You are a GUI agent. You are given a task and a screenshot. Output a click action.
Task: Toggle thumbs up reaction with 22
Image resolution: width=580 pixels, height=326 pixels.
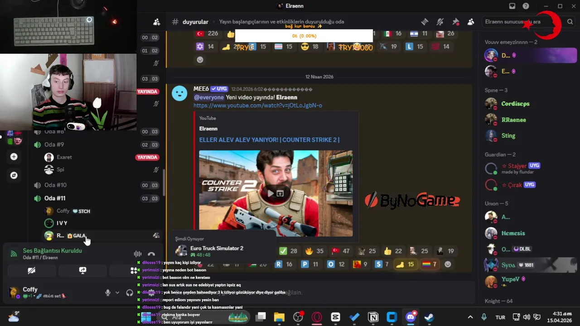[x=392, y=251]
